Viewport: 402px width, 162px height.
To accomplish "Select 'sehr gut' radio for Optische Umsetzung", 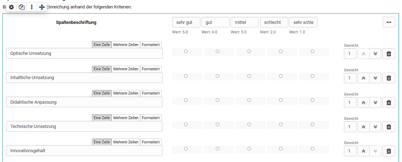I will (x=186, y=51).
